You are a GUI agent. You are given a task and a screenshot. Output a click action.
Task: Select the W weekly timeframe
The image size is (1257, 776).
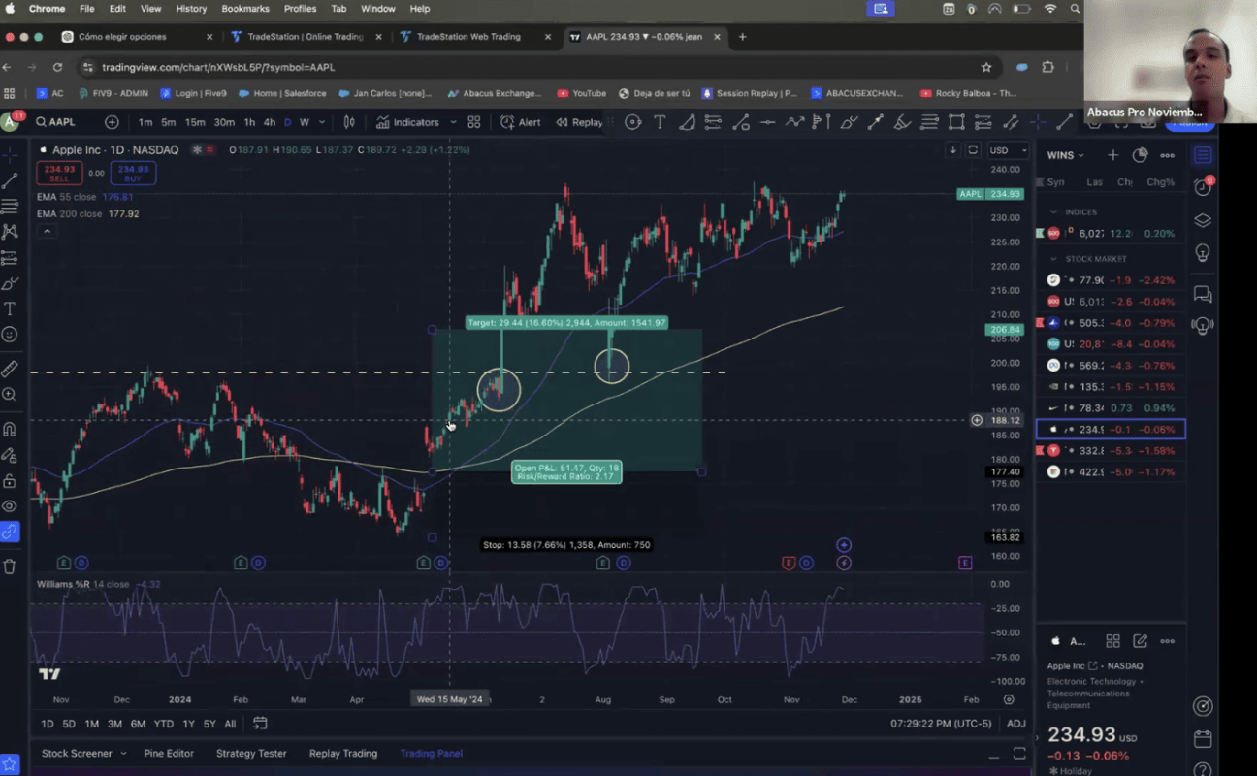(304, 122)
